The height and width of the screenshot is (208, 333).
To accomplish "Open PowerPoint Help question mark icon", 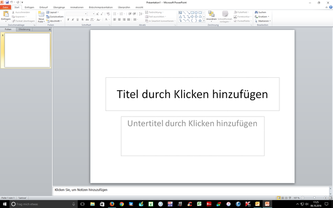I will tap(331, 7).
